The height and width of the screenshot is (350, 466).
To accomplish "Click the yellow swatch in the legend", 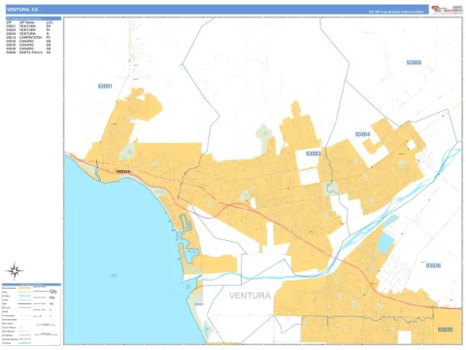I will [24, 288].
